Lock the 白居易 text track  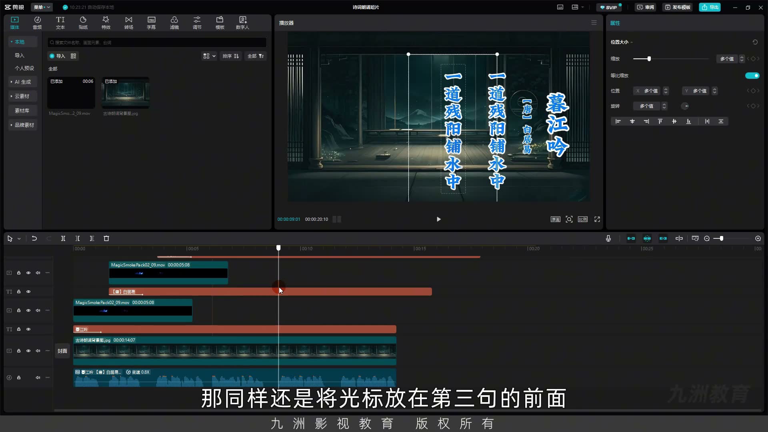pyautogui.click(x=19, y=292)
